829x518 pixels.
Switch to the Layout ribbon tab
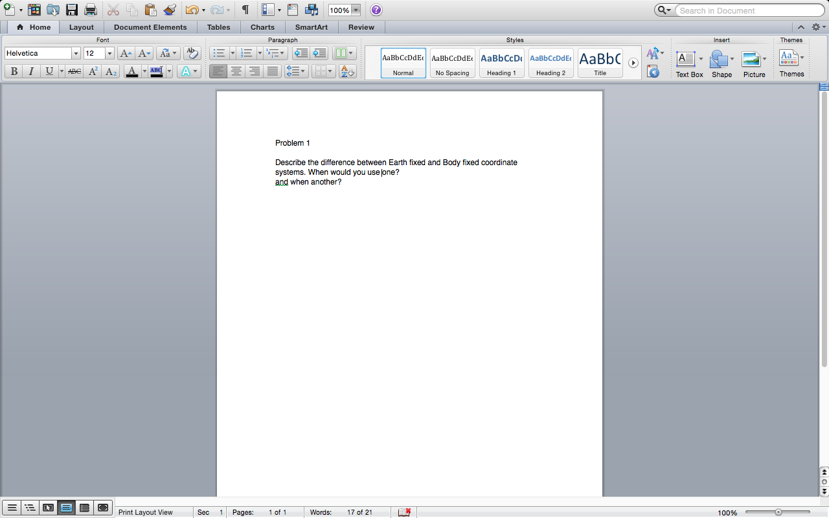(x=82, y=27)
